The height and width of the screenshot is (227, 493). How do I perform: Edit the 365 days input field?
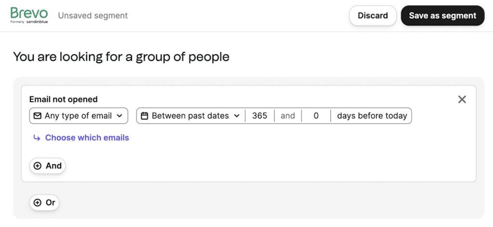(x=259, y=116)
